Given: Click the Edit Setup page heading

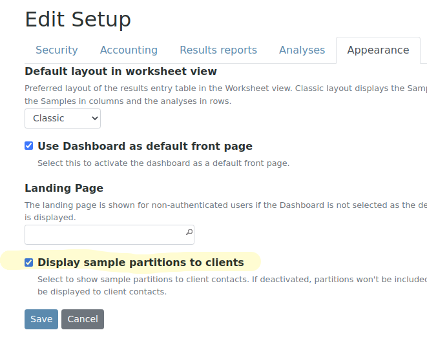Looking at the screenshot, I should (x=78, y=19).
